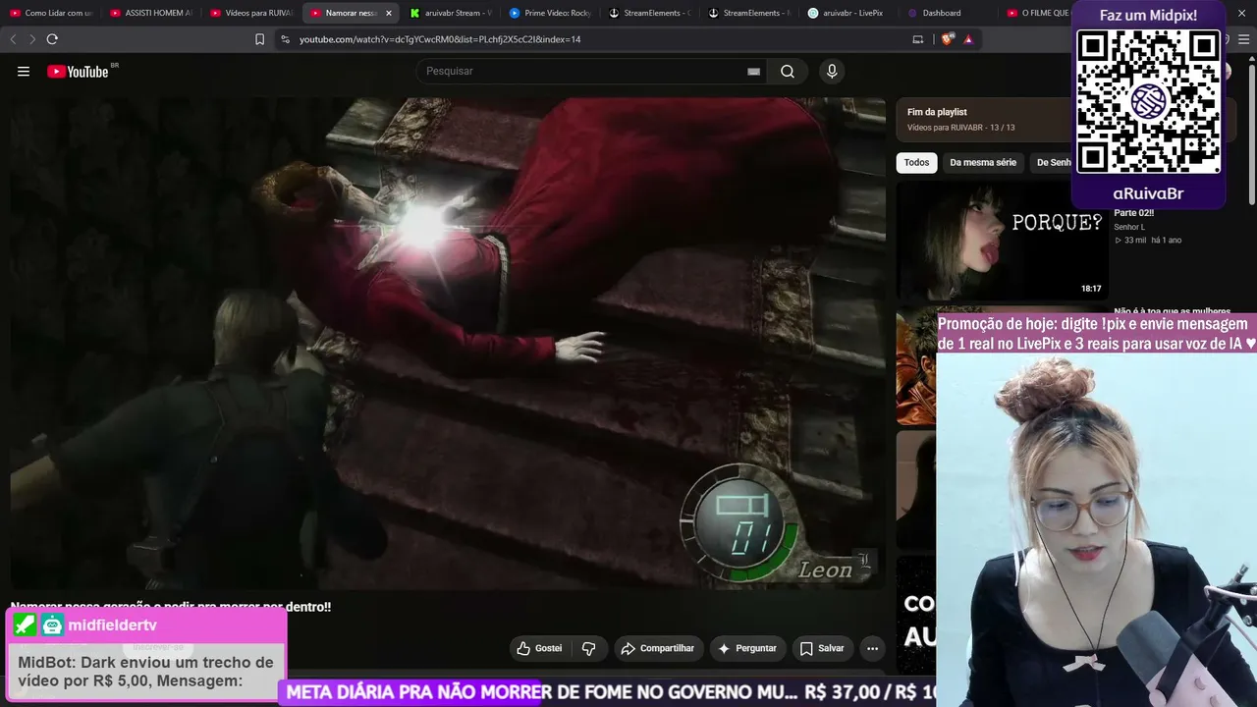Screen dimensions: 1257x707
Task: Go forward using the browser forward arrow
Action: coord(31,39)
